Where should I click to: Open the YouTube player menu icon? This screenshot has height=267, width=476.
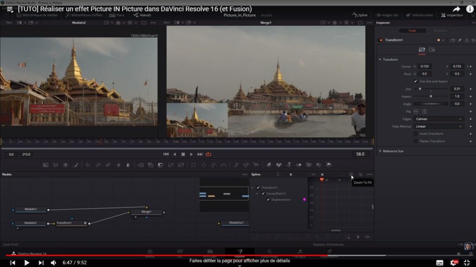10,9
